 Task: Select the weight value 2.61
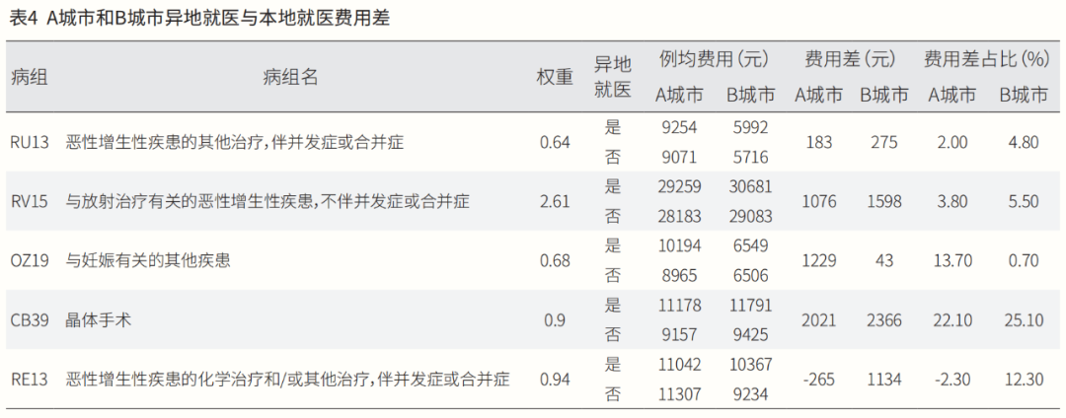pos(555,201)
